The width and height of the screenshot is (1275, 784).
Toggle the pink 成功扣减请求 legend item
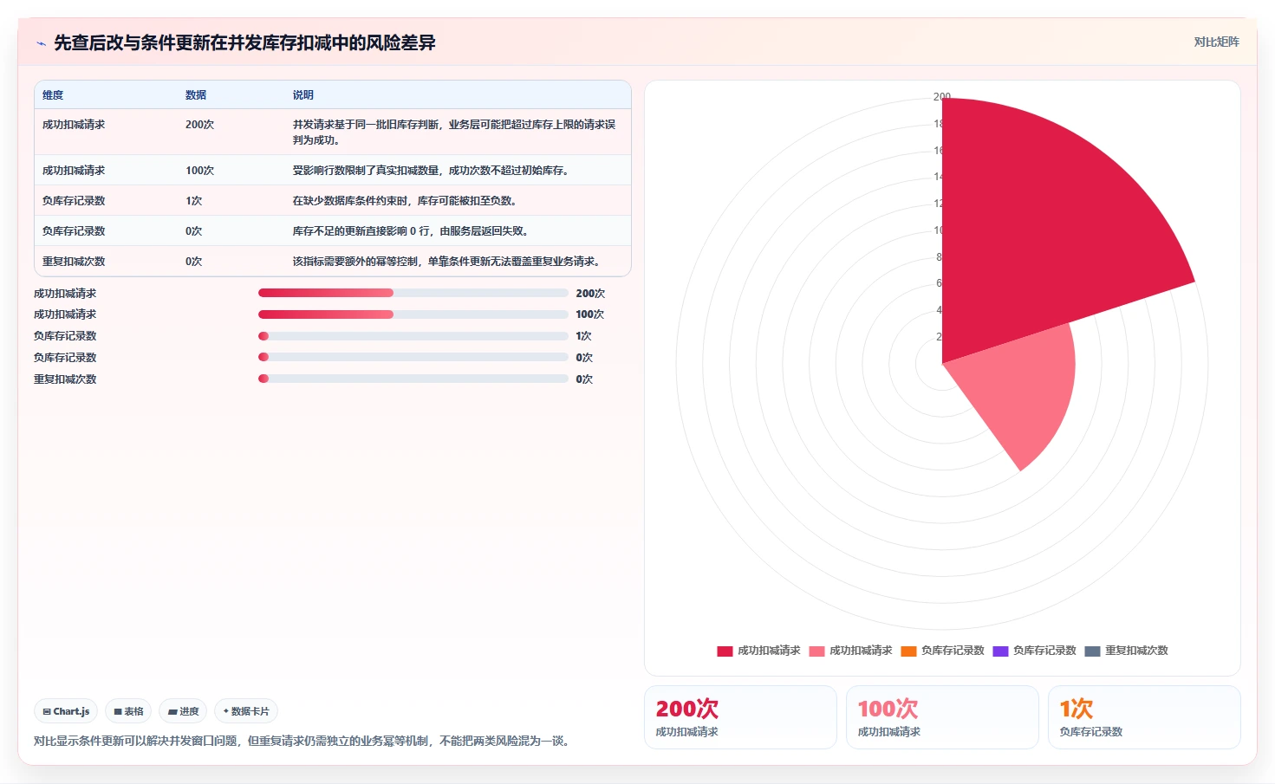coord(850,651)
